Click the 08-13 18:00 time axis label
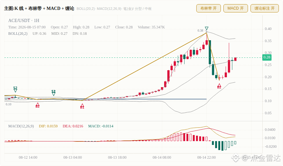 click(117, 157)
